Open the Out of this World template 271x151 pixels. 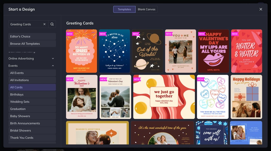pyautogui.click(x=148, y=51)
